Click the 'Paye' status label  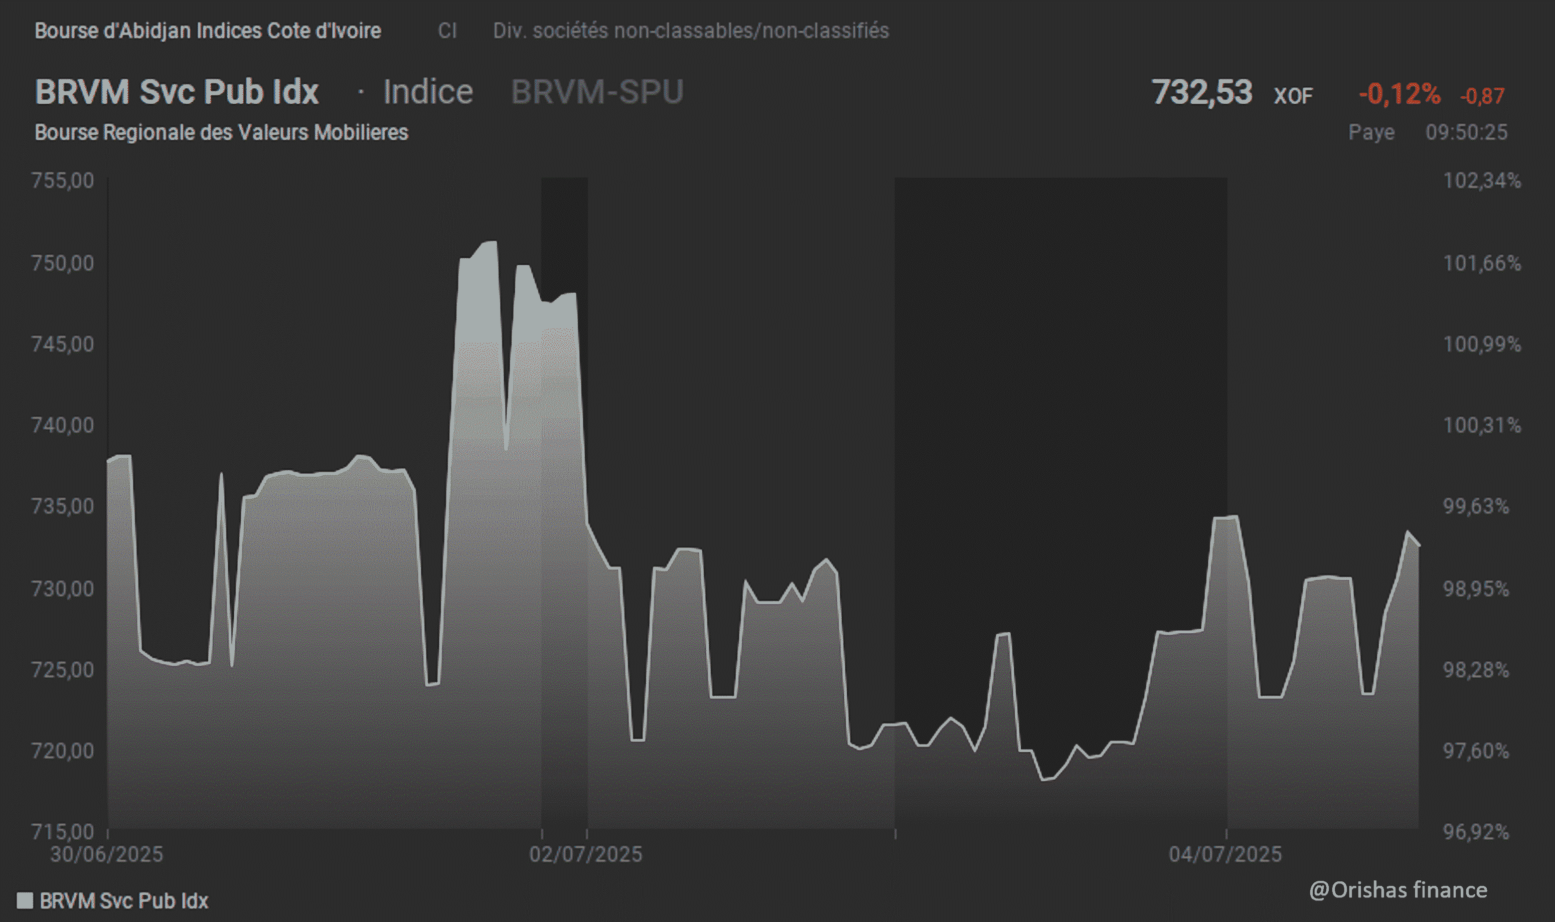tap(1371, 133)
